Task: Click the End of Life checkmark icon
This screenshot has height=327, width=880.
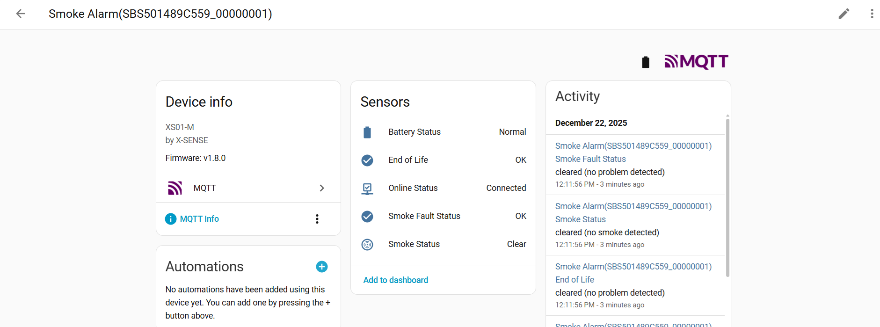Action: point(367,160)
